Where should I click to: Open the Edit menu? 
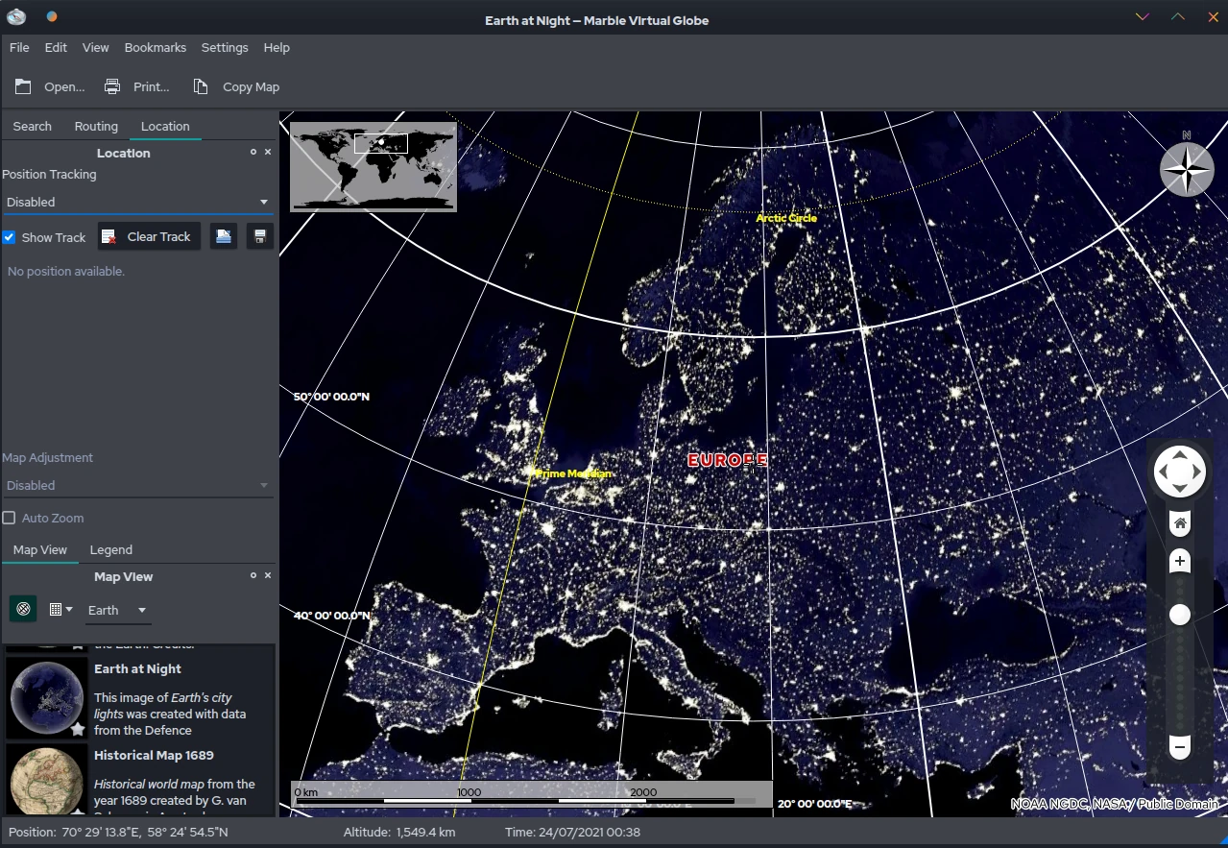(x=56, y=47)
